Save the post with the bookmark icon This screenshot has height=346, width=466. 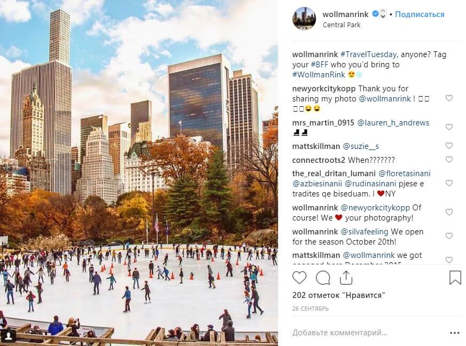(455, 278)
